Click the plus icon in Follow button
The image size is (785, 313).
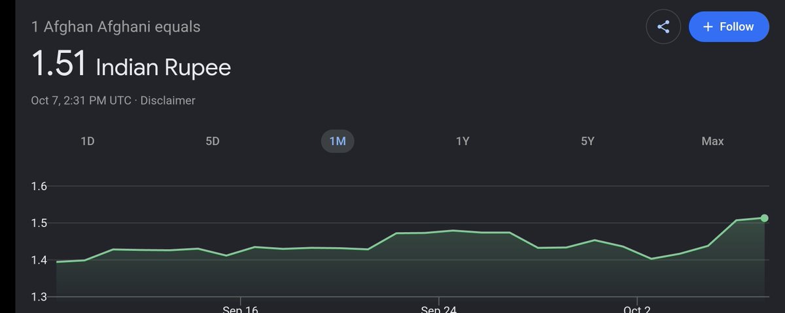[707, 27]
